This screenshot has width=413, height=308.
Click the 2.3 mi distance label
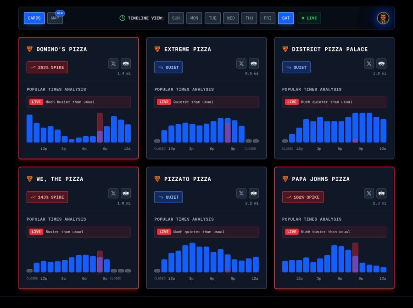(x=380, y=203)
